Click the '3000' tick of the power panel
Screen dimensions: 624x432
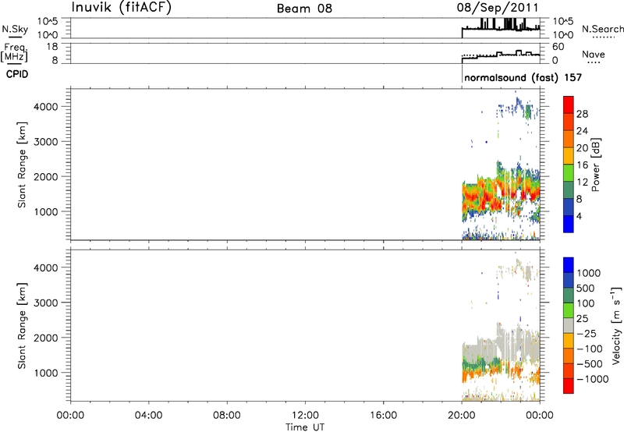[46, 142]
